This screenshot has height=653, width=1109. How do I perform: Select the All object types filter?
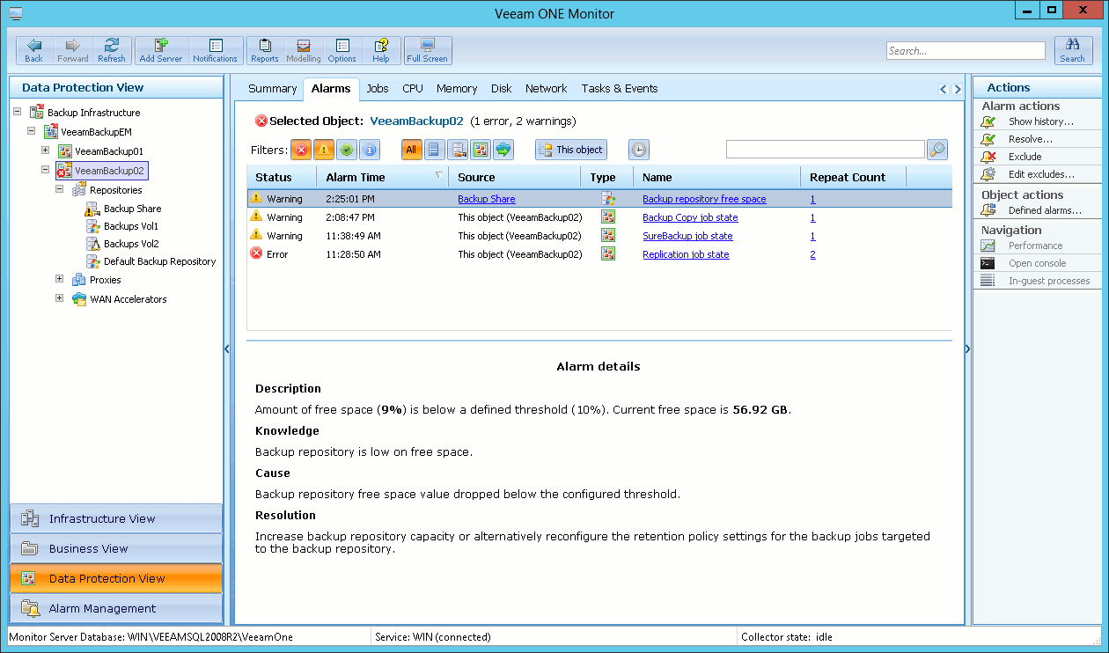[411, 150]
